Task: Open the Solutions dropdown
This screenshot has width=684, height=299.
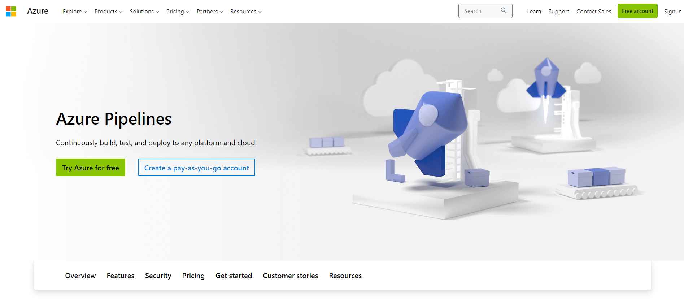Action: [x=144, y=12]
